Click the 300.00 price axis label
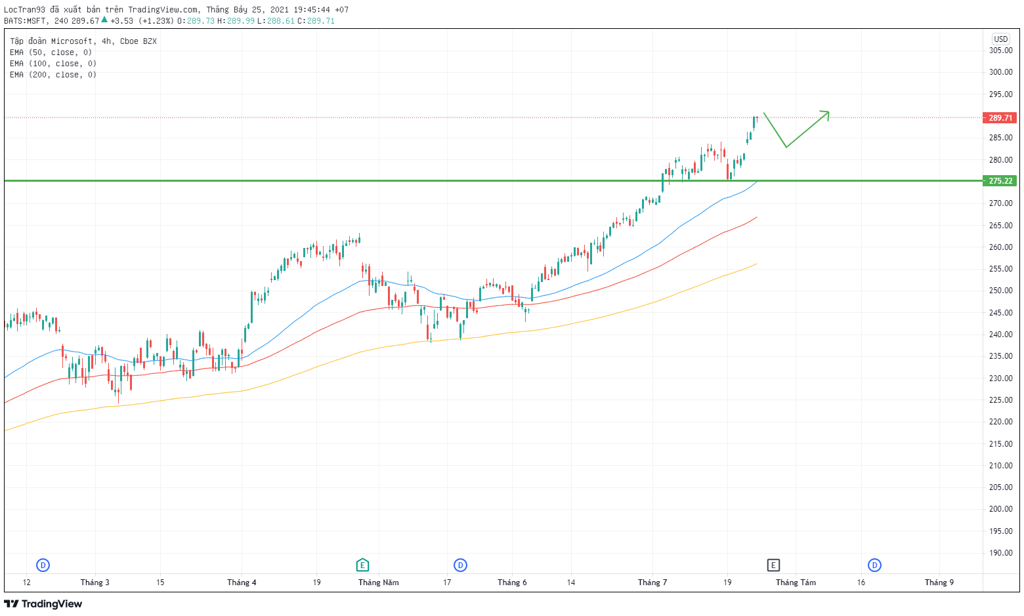The image size is (1024, 616). point(1001,72)
